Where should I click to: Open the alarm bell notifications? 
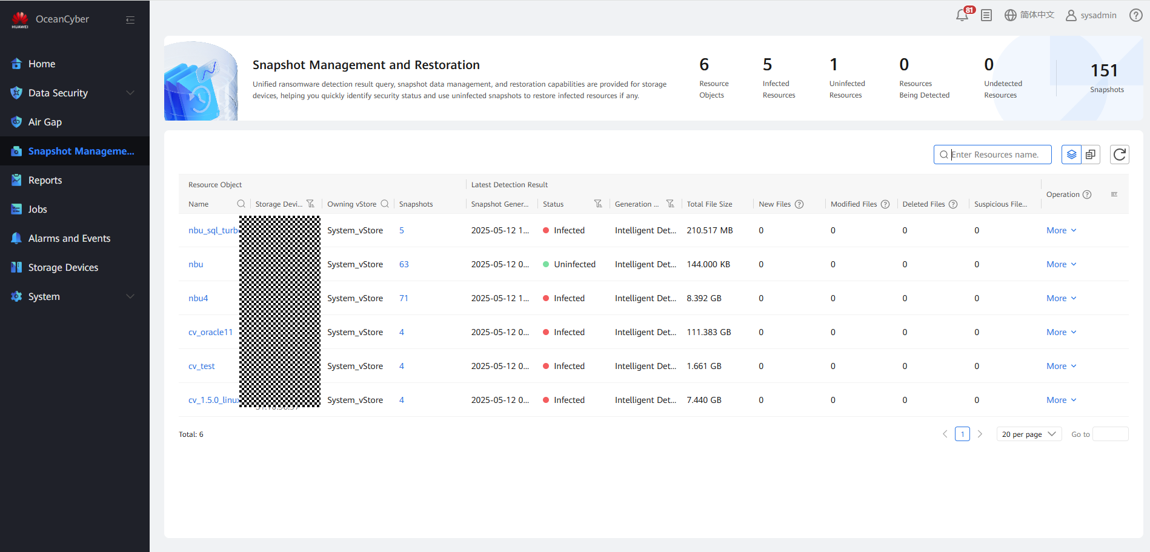tap(962, 16)
